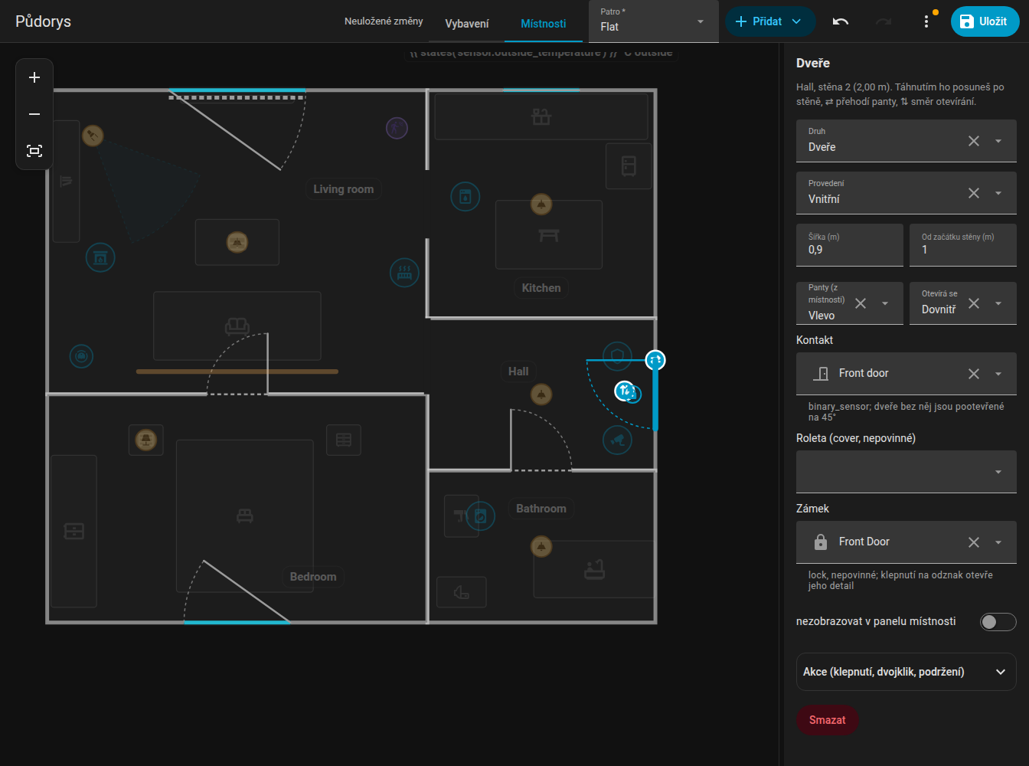This screenshot has width=1029, height=766.
Task: Switch to the Vybavení tab
Action: pos(467,24)
